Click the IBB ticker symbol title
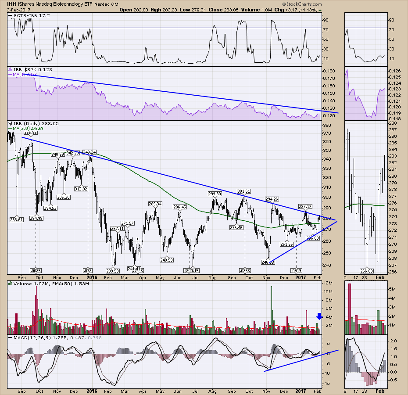Viewport: 408px width, 395px height. [12, 4]
